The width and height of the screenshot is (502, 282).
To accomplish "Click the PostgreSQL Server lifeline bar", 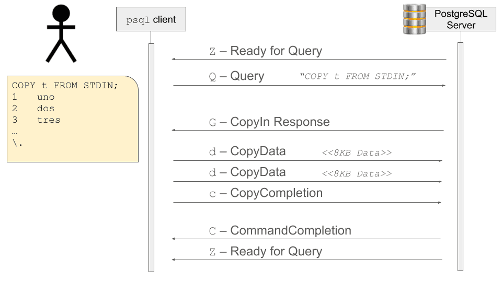I will (x=460, y=157).
